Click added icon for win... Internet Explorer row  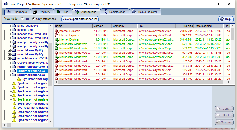(x=57, y=39)
